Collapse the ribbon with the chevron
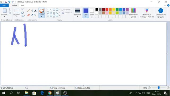The image size is (170, 96). pos(165,5)
